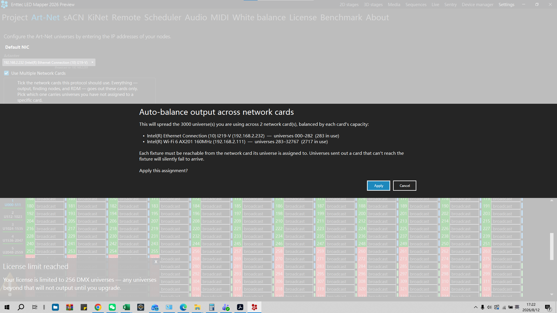Image resolution: width=557 pixels, height=313 pixels.
Task: Click the IP field for universe 180
Action: click(49, 206)
